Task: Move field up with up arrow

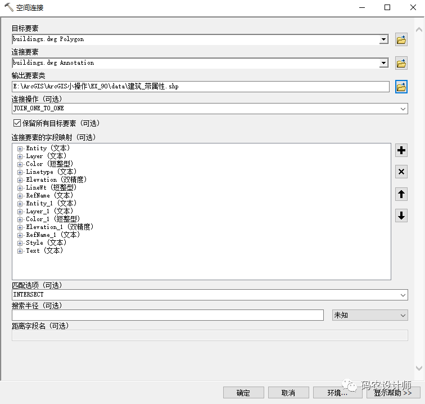Action: click(x=401, y=194)
